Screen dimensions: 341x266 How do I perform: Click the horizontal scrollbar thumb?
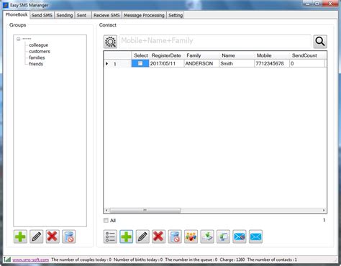(x=145, y=210)
